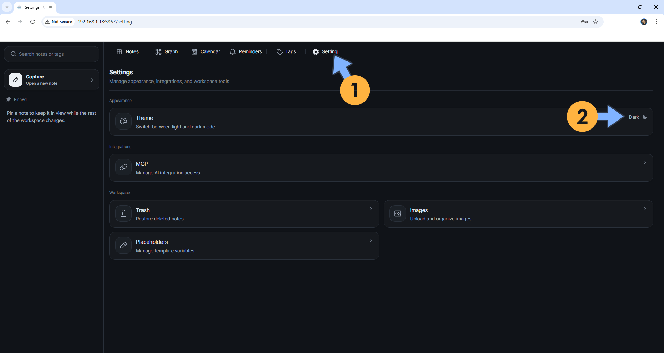Click the Placeholders pencil icon
This screenshot has height=353, width=664.
tap(123, 245)
